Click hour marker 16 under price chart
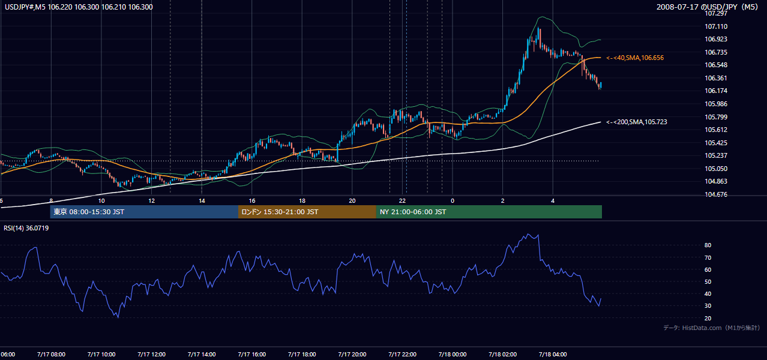Viewport: 767px width, 360px height. [252, 200]
